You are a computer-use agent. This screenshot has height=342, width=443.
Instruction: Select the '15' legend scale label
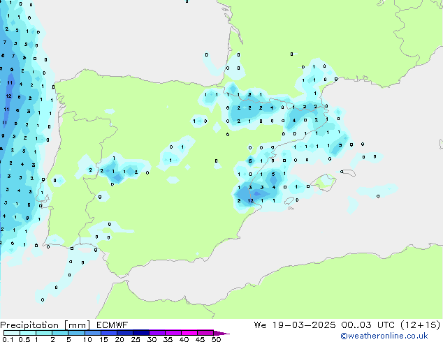103,339
